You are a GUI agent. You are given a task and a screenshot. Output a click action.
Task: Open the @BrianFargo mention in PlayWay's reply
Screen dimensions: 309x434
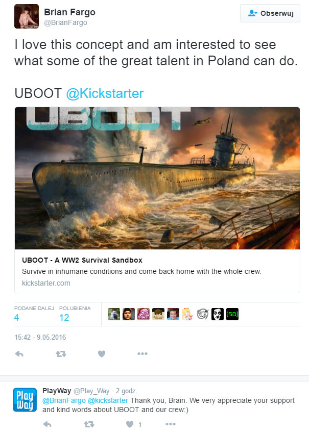coord(64,400)
